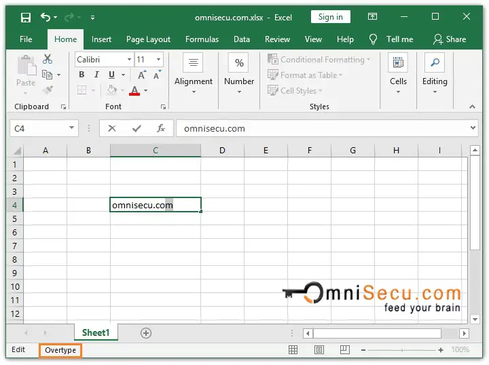Open Format as Table menu
Screen dimensions: 489x365
(x=305, y=75)
